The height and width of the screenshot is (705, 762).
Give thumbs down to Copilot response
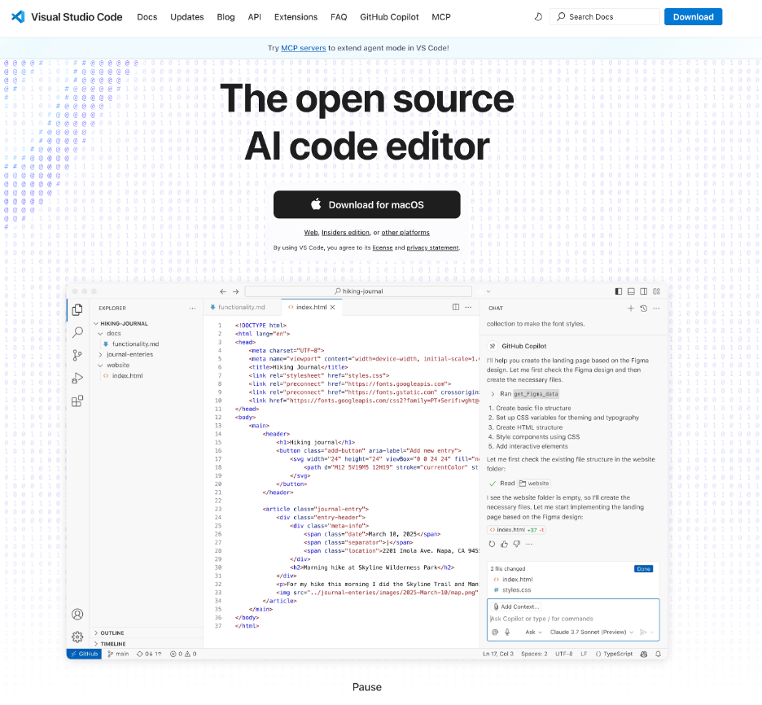click(x=517, y=544)
